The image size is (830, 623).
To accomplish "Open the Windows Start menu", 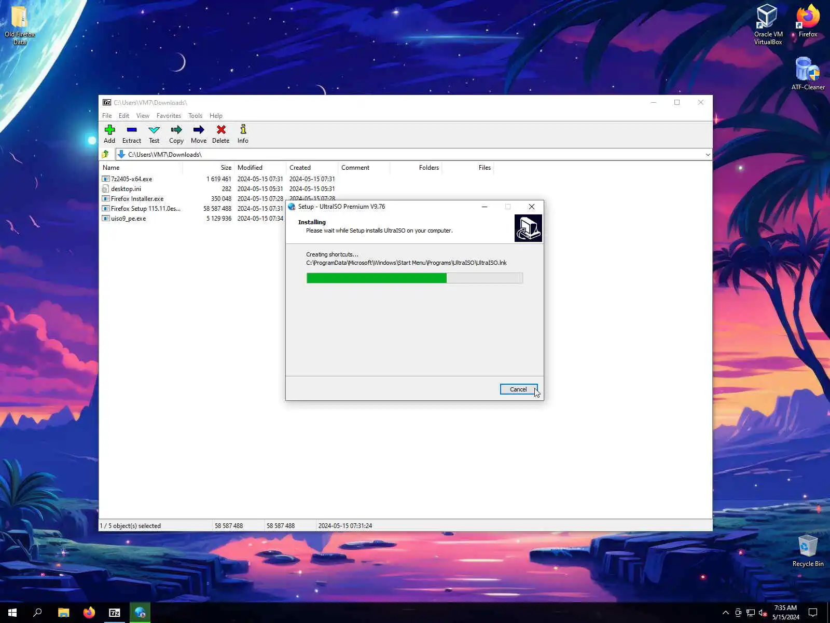I will (12, 613).
